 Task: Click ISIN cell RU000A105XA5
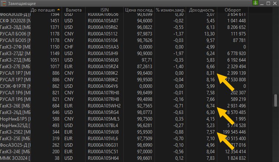pos(103,47)
